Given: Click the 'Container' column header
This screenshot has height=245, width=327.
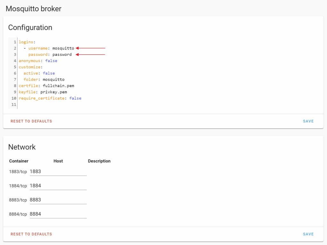Looking at the screenshot, I should 19,161.
